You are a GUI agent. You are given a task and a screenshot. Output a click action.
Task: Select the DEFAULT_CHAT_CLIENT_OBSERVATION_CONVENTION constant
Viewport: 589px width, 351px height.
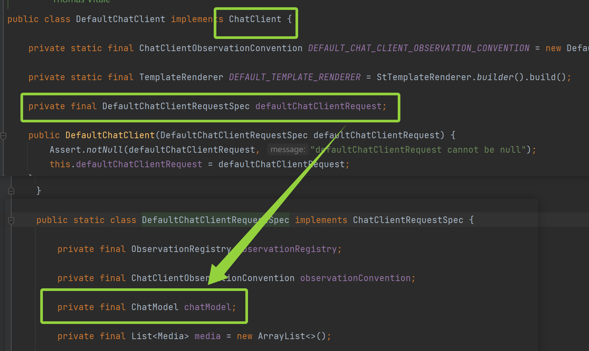pos(418,48)
